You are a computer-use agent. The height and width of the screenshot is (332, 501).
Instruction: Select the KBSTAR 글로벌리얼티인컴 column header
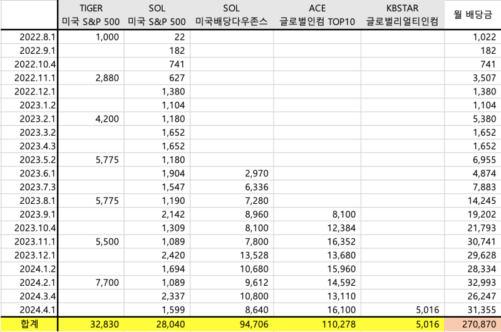pyautogui.click(x=403, y=14)
